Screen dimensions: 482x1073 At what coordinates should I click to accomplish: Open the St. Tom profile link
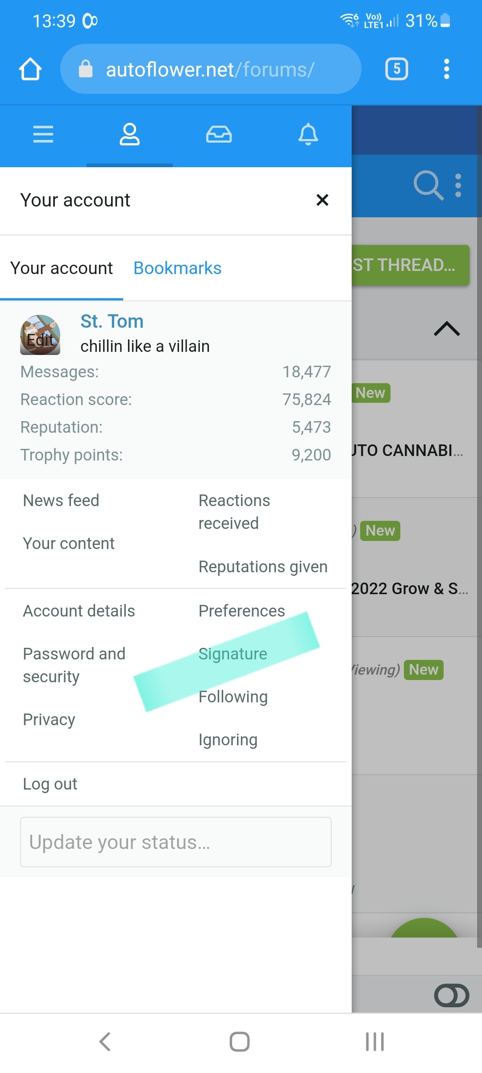[112, 321]
